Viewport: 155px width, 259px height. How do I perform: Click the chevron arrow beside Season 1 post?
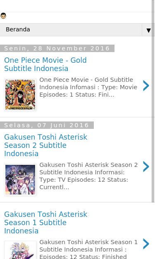point(146,244)
